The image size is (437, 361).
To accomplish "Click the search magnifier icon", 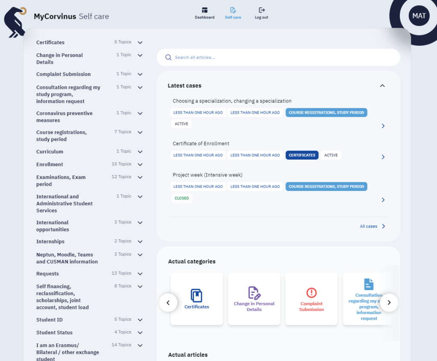I will click(x=168, y=58).
